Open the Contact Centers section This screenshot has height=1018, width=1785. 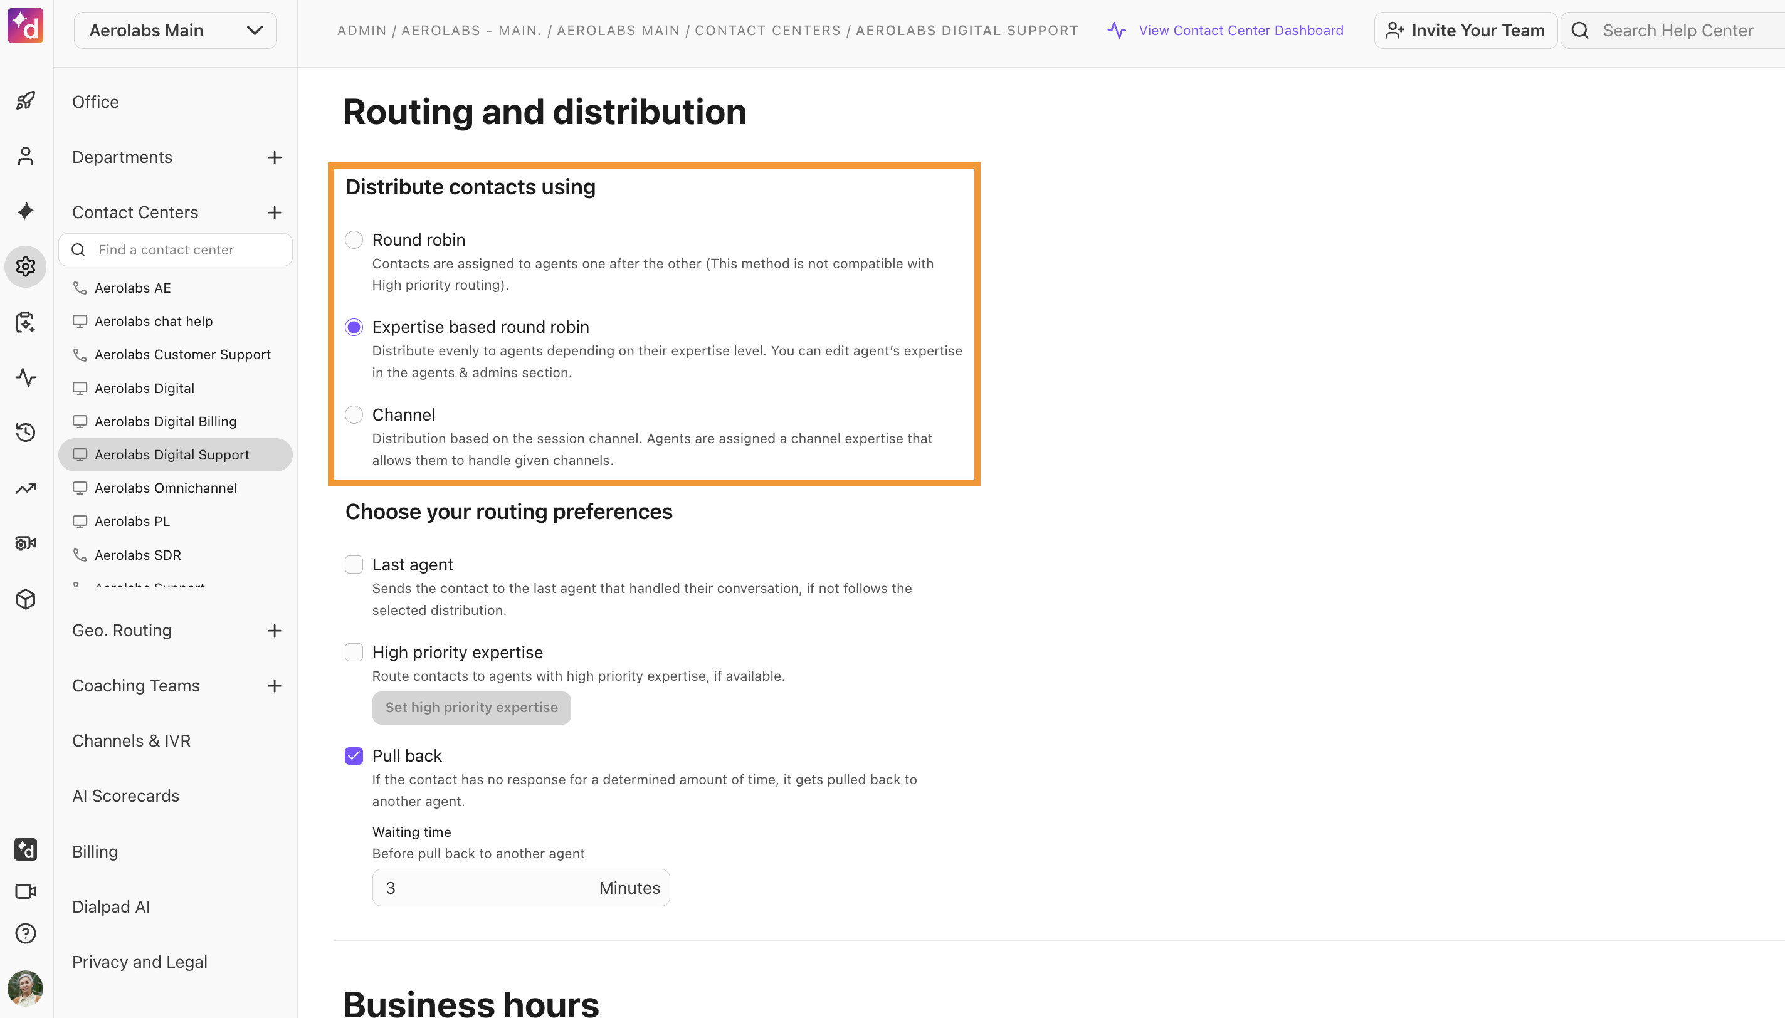[135, 213]
